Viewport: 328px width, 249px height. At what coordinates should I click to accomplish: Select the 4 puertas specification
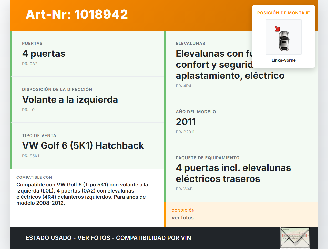44,54
